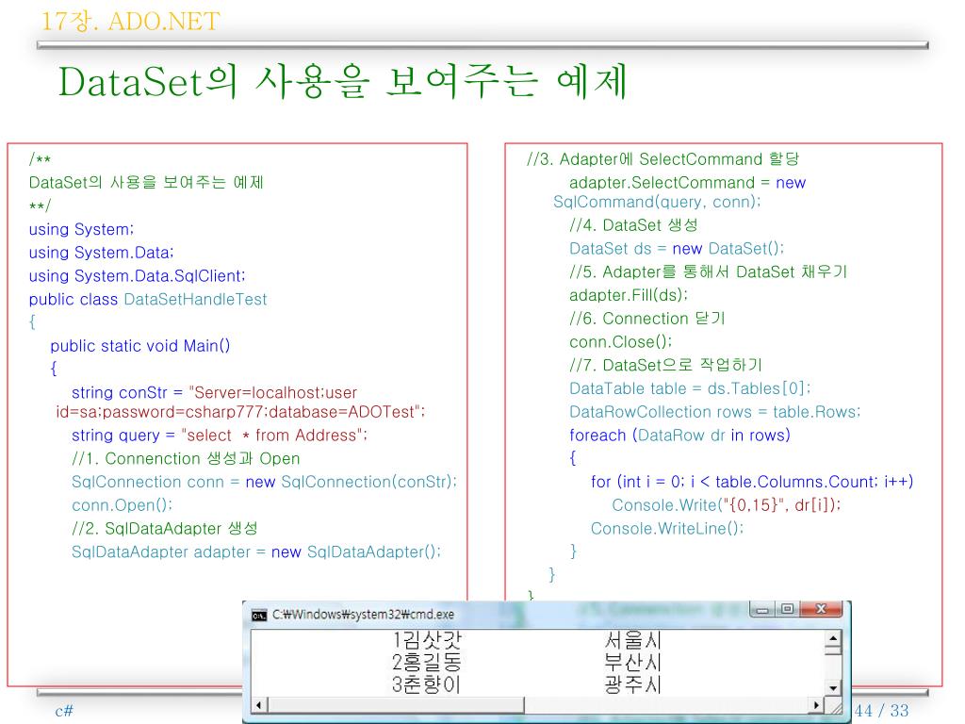Image resolution: width=965 pixels, height=724 pixels.
Task: Click the output value '부산시'
Action: pos(632,663)
